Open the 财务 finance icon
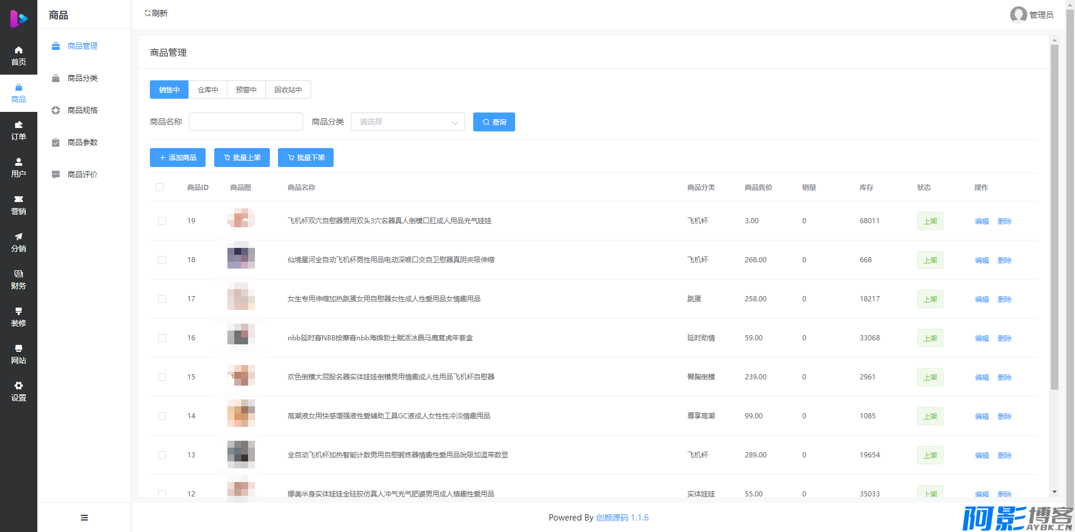Screen dimensions: 1075x532 18,274
